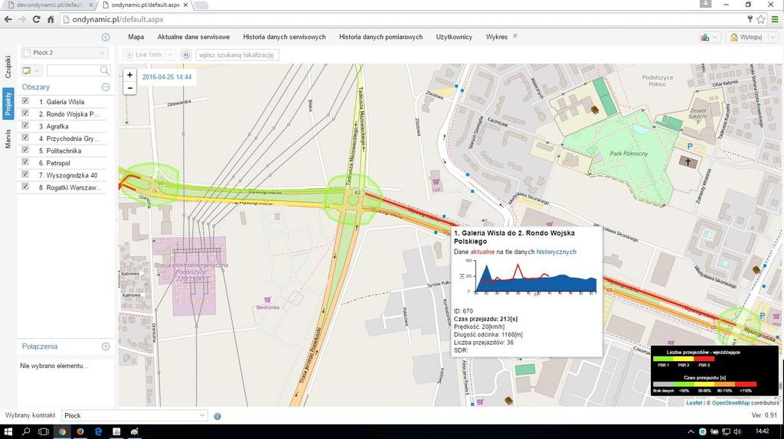Image resolution: width=784 pixels, height=439 pixels.
Task: Switch to Projekty vertical side tab
Action: click(8, 104)
